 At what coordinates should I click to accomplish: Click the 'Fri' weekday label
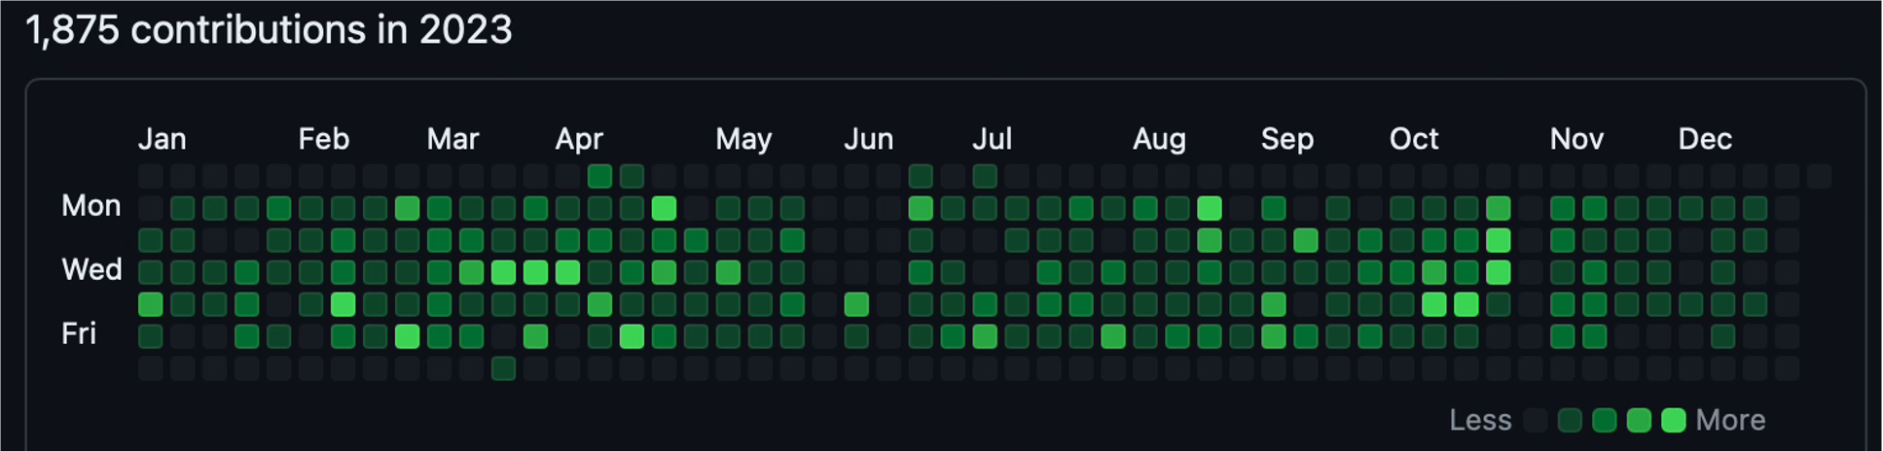pyautogui.click(x=79, y=334)
